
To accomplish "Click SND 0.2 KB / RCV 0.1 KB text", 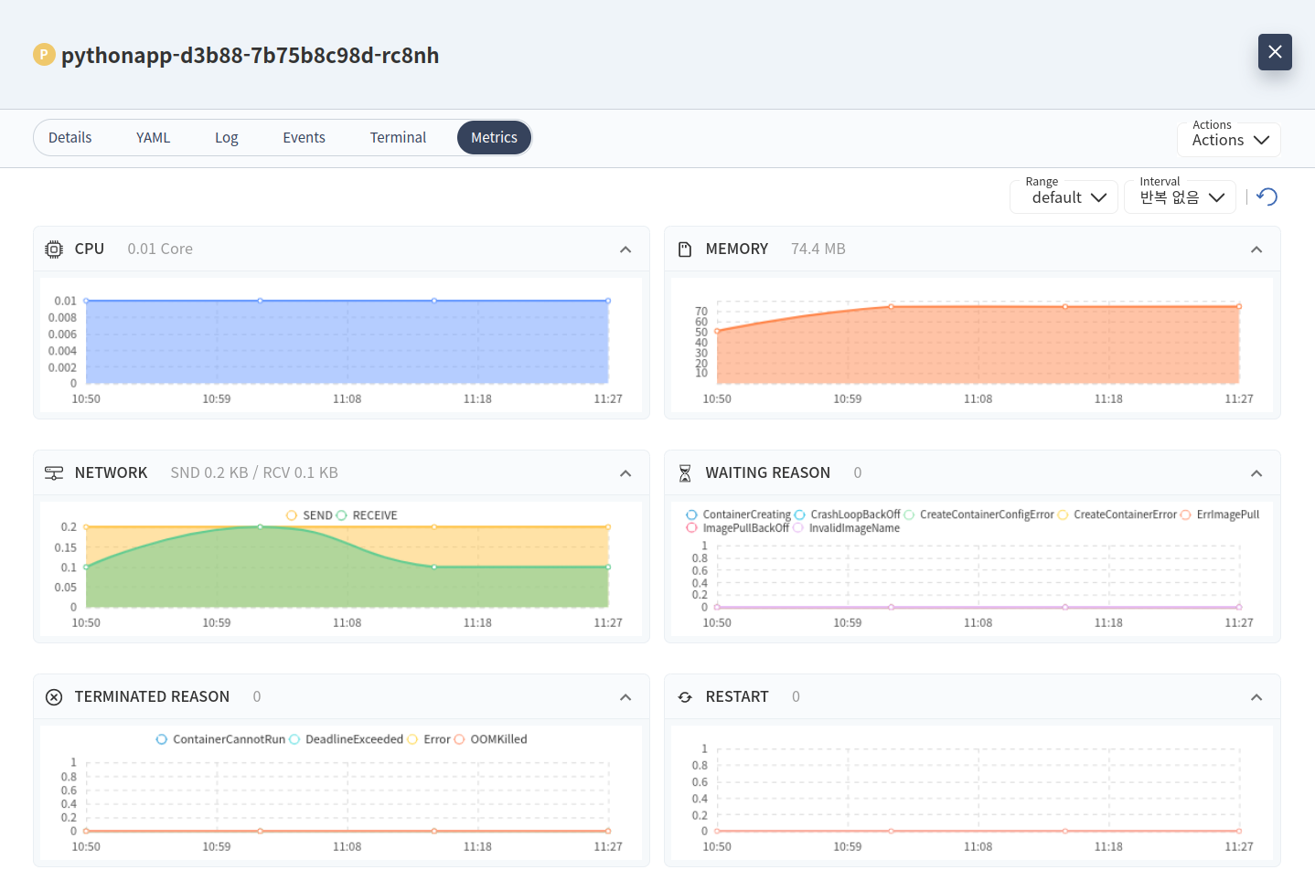I will point(254,473).
